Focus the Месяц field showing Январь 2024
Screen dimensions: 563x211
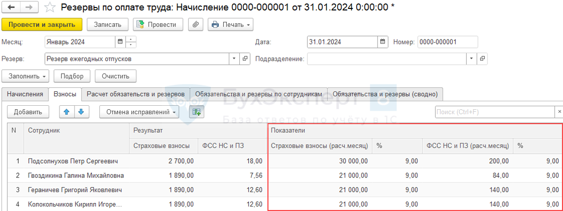click(x=80, y=42)
